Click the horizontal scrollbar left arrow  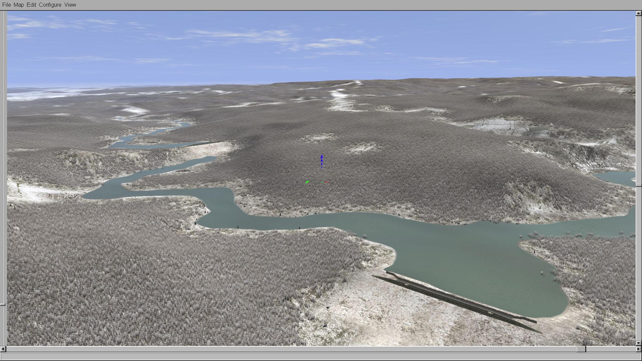[3, 349]
